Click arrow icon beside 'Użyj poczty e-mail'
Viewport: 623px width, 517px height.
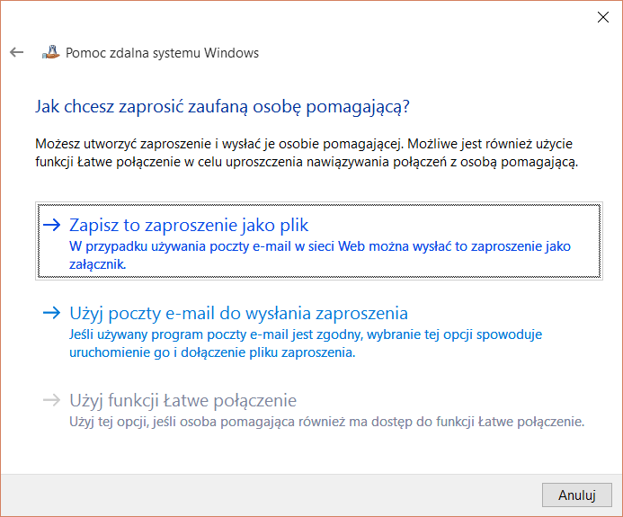(51, 313)
